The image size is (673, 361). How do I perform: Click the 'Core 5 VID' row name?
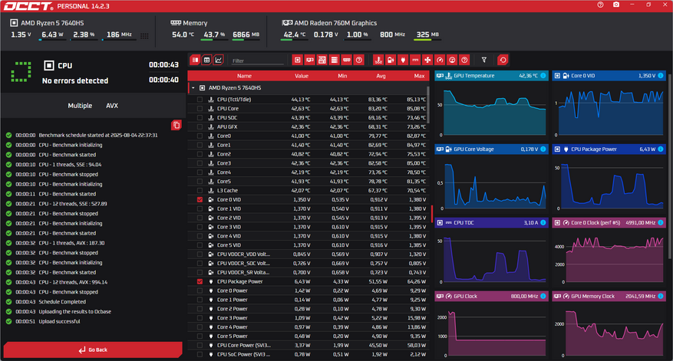pos(229,245)
